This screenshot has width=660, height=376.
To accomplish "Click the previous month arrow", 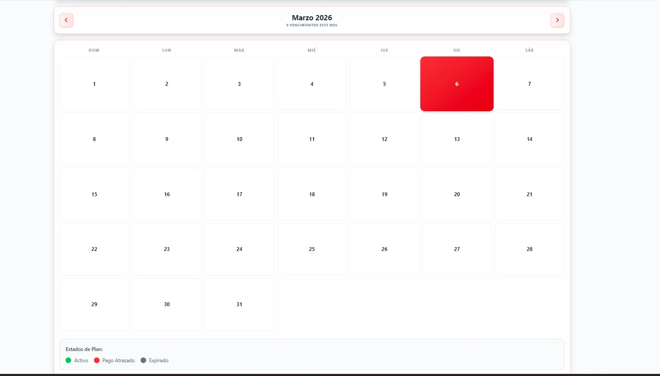I will coord(66,20).
